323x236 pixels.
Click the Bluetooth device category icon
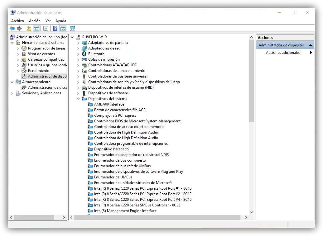(84, 54)
